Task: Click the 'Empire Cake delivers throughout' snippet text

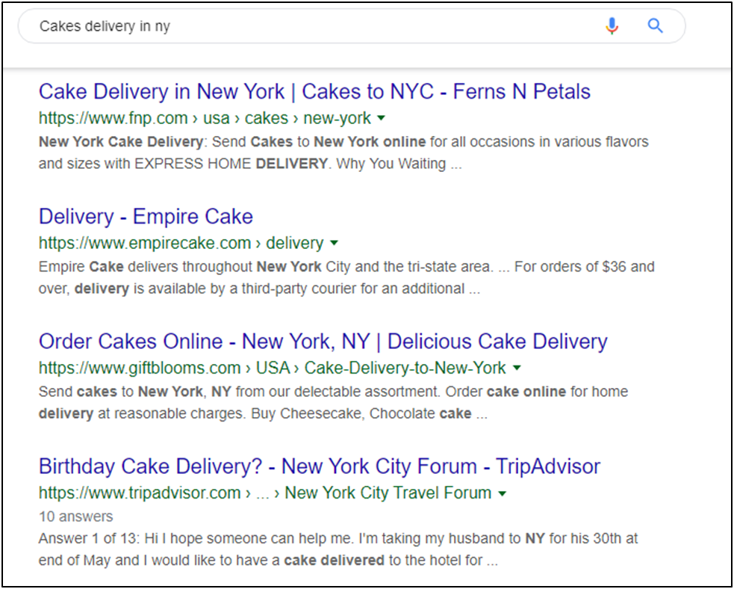Action: [x=146, y=267]
